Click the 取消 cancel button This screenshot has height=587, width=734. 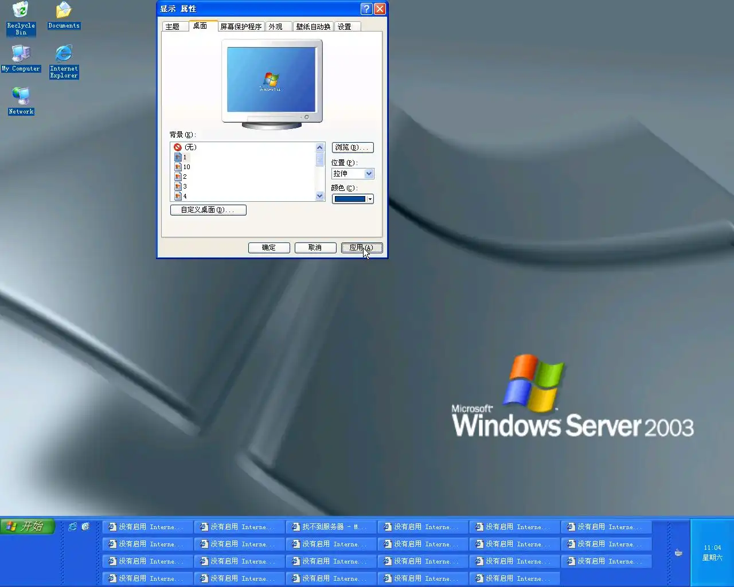(315, 248)
